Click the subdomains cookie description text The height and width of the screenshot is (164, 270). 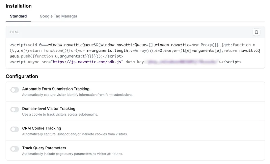click(x=60, y=115)
